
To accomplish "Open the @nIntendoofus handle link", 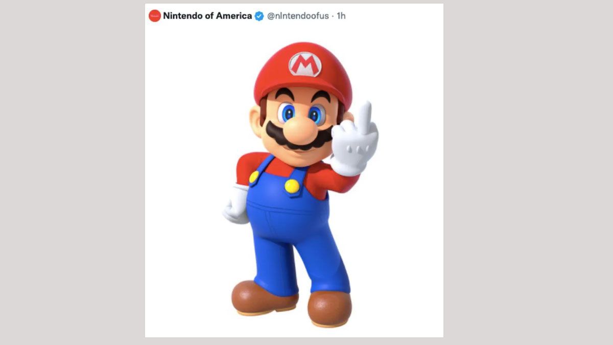I will (298, 16).
